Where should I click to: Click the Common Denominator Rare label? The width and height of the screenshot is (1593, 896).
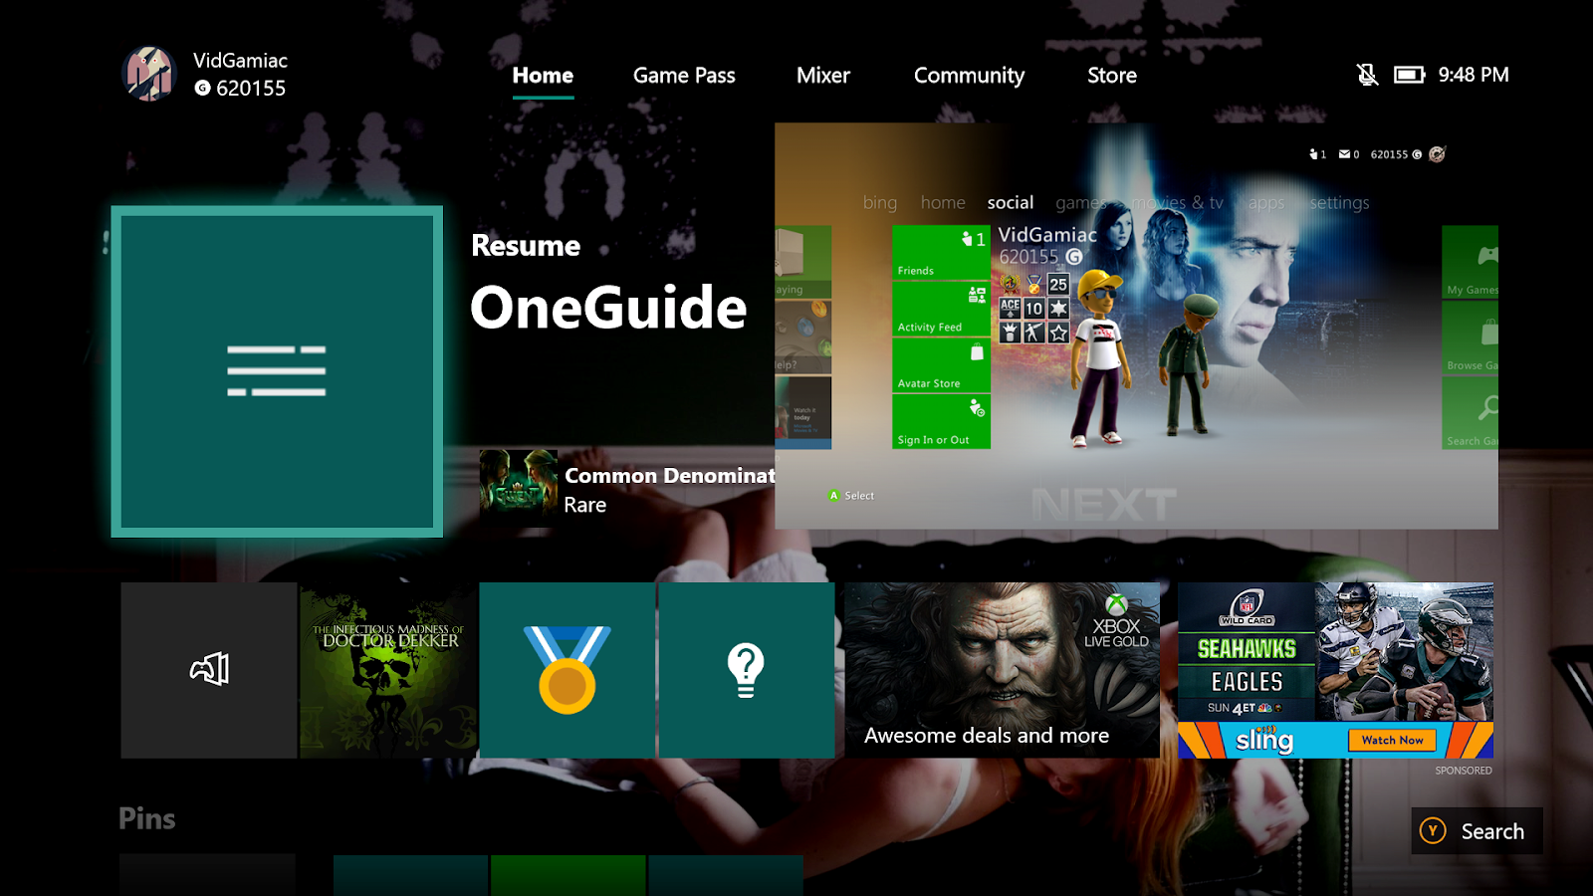tap(669, 490)
